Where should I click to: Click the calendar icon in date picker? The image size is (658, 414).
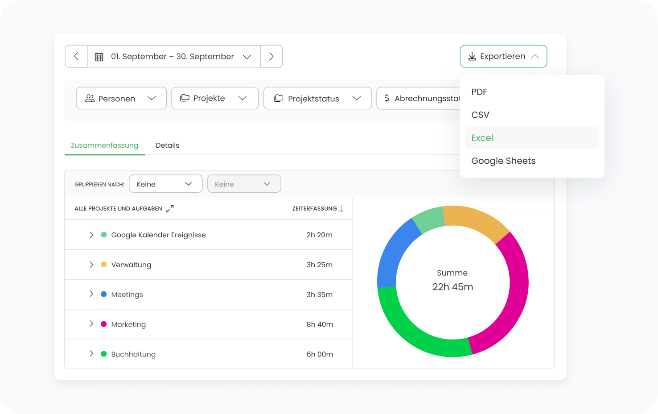click(x=99, y=57)
